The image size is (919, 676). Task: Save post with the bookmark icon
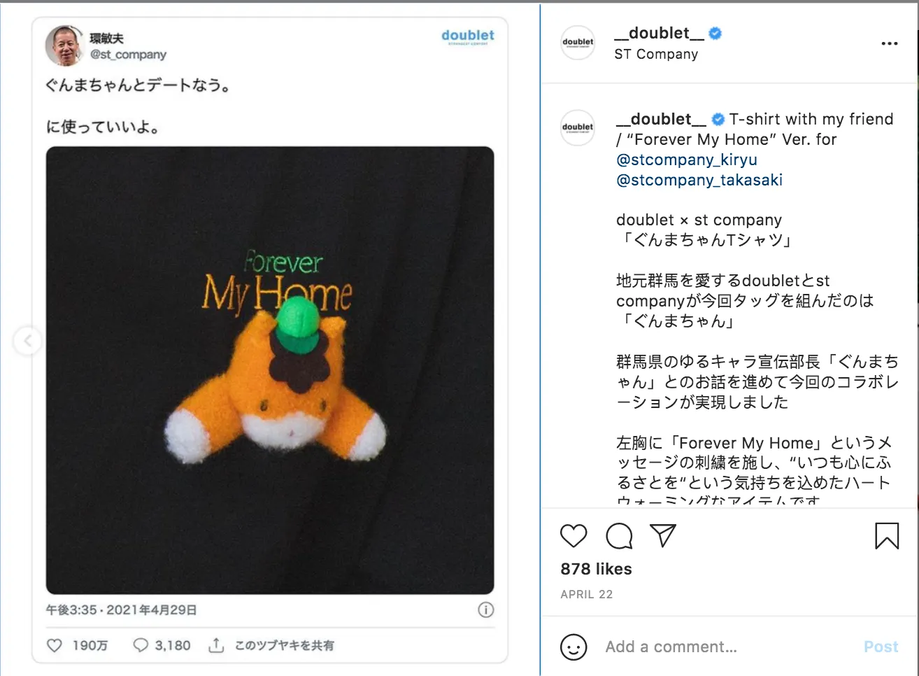(887, 536)
